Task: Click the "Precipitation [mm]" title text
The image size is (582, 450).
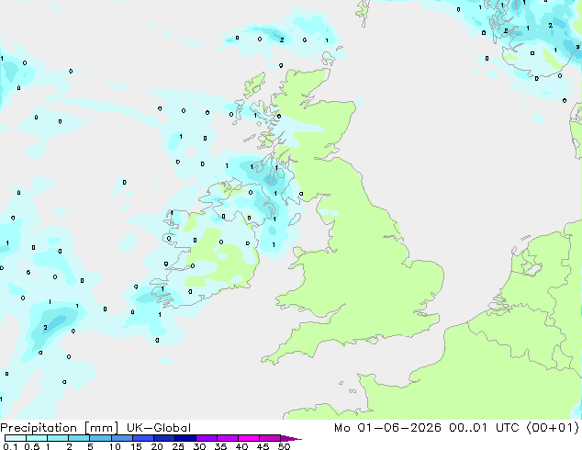Action: coord(59,428)
